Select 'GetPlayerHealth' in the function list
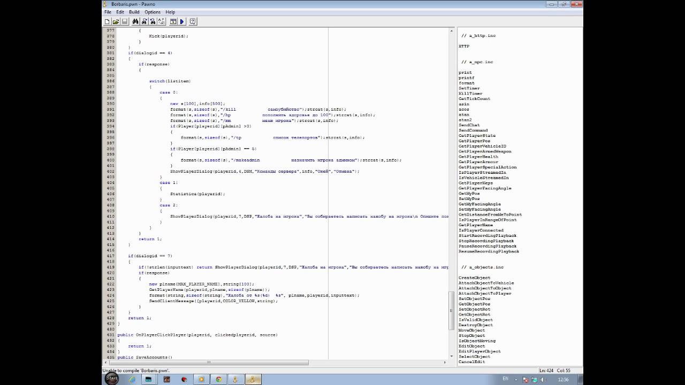The height and width of the screenshot is (385, 685). 478,157
